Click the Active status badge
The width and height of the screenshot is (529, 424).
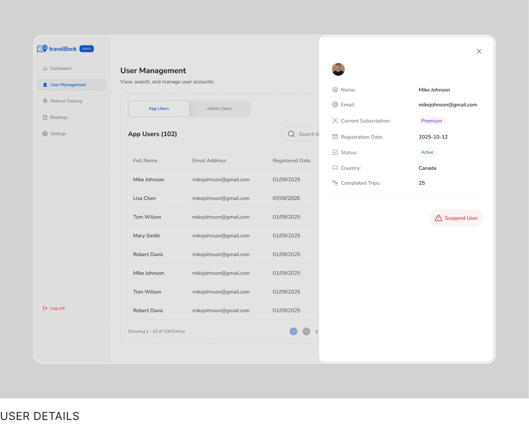point(427,152)
